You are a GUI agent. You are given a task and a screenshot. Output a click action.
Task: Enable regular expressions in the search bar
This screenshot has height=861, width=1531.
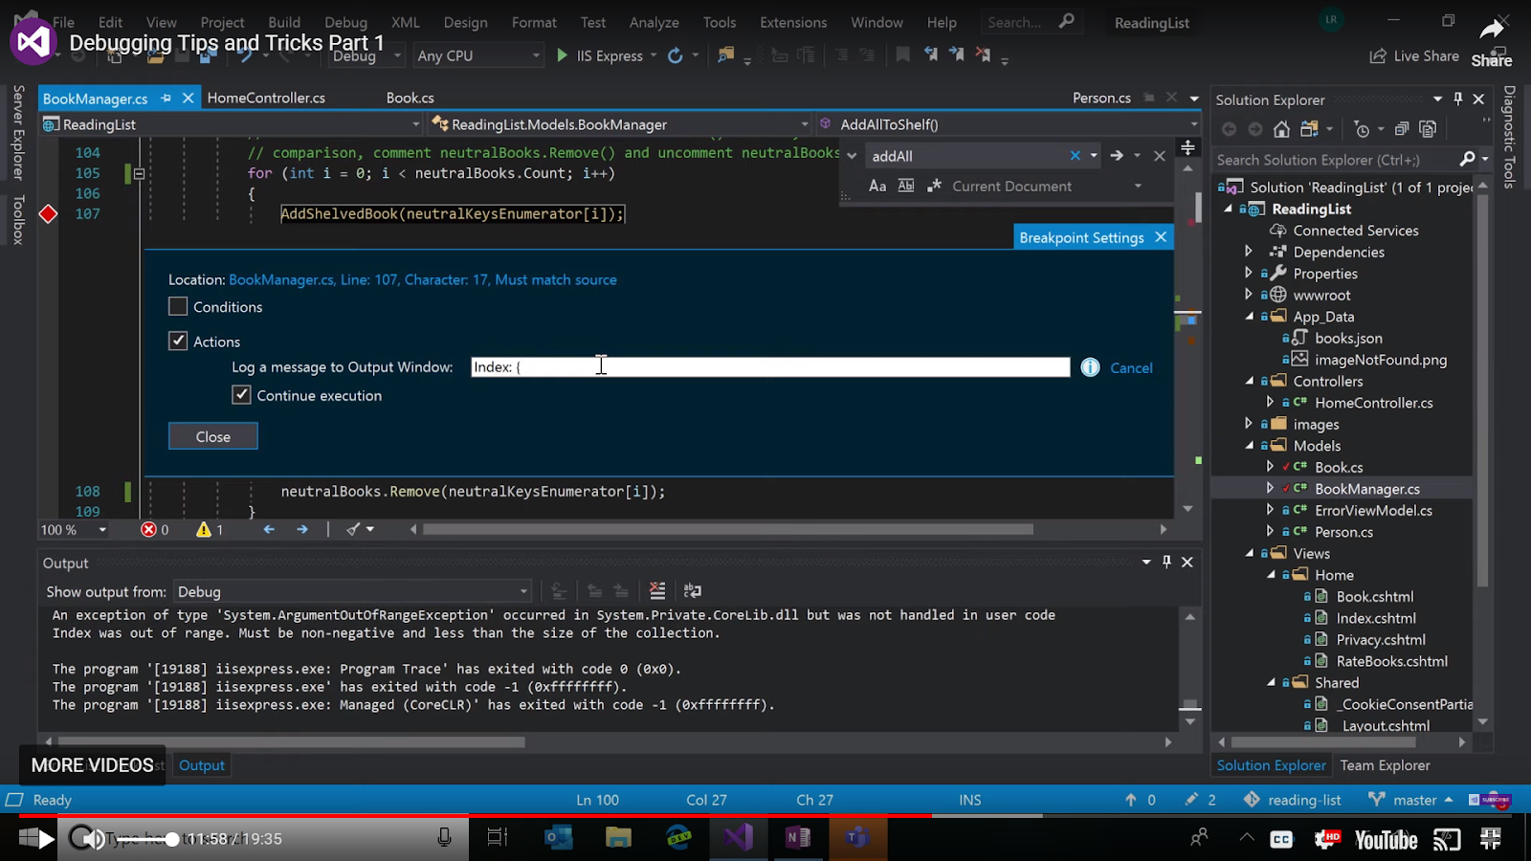[934, 186]
